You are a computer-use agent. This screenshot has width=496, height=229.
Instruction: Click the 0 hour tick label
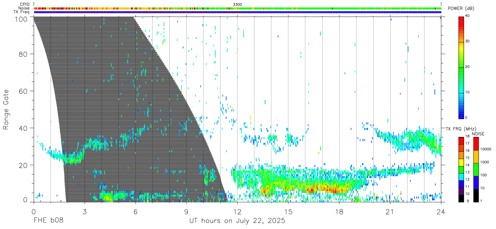tap(34, 212)
